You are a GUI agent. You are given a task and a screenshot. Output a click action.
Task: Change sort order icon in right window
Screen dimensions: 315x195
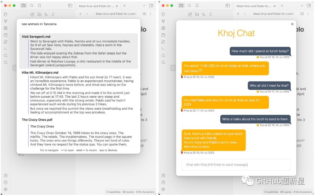click(x=204, y=14)
